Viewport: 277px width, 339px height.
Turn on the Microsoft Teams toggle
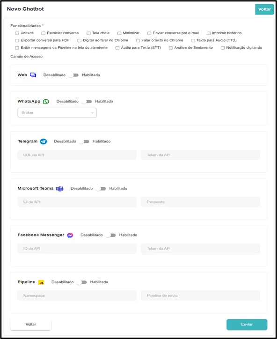101,189
